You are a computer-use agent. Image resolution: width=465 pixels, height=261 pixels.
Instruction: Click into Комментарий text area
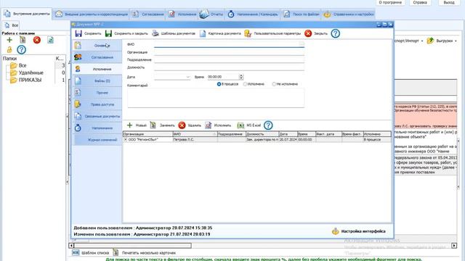216,98
